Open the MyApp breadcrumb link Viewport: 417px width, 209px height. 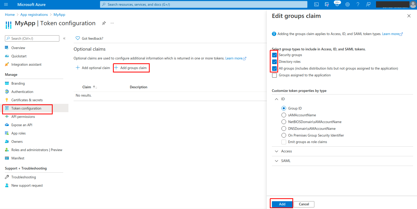point(59,15)
